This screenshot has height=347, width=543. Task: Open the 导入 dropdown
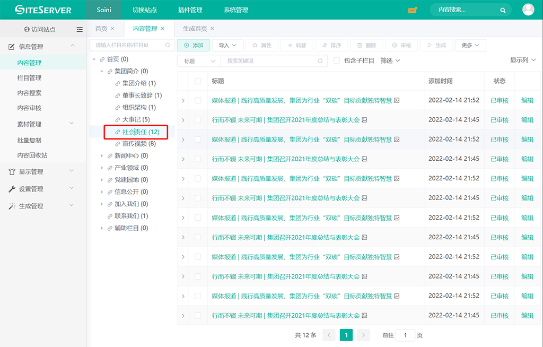[x=227, y=46]
